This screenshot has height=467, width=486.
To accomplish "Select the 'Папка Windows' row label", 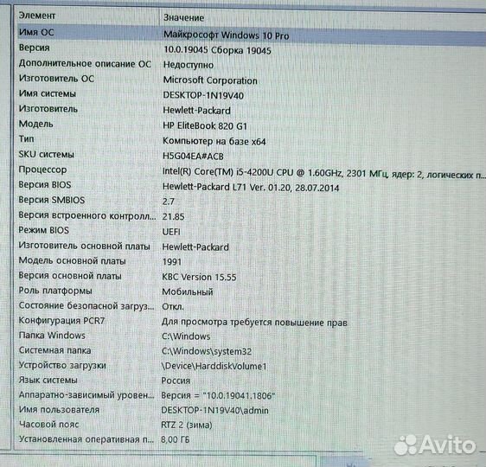I will [x=52, y=336].
